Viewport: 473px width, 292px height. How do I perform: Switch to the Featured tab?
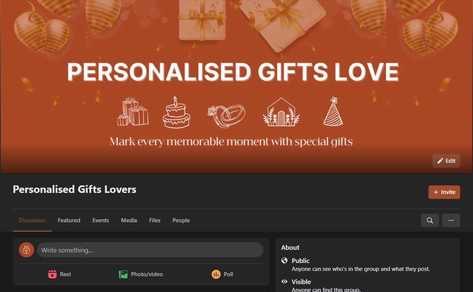69,220
